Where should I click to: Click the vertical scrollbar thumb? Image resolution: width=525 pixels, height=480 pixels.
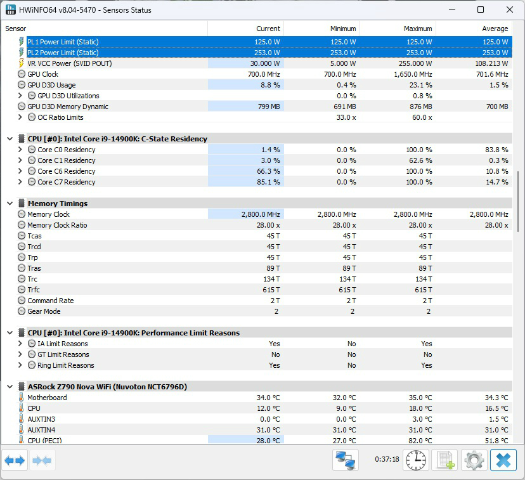coord(519,202)
